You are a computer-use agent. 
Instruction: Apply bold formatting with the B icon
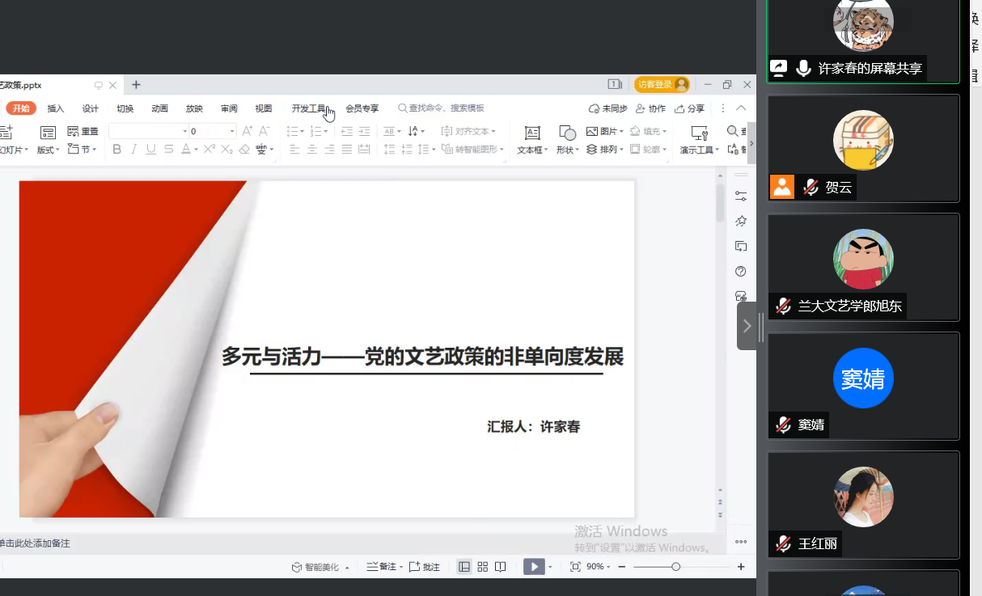point(116,150)
